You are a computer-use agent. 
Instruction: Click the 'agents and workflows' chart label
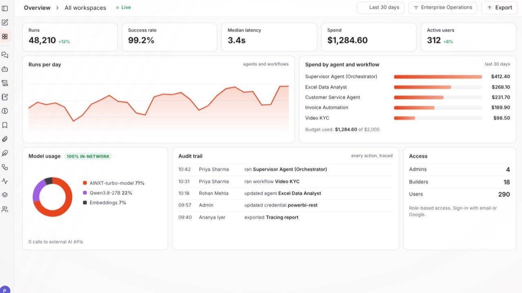click(265, 64)
